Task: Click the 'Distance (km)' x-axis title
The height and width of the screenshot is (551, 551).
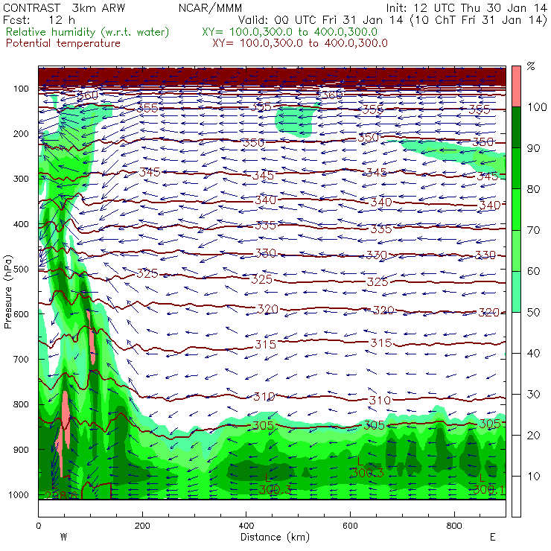Action: pyautogui.click(x=272, y=537)
